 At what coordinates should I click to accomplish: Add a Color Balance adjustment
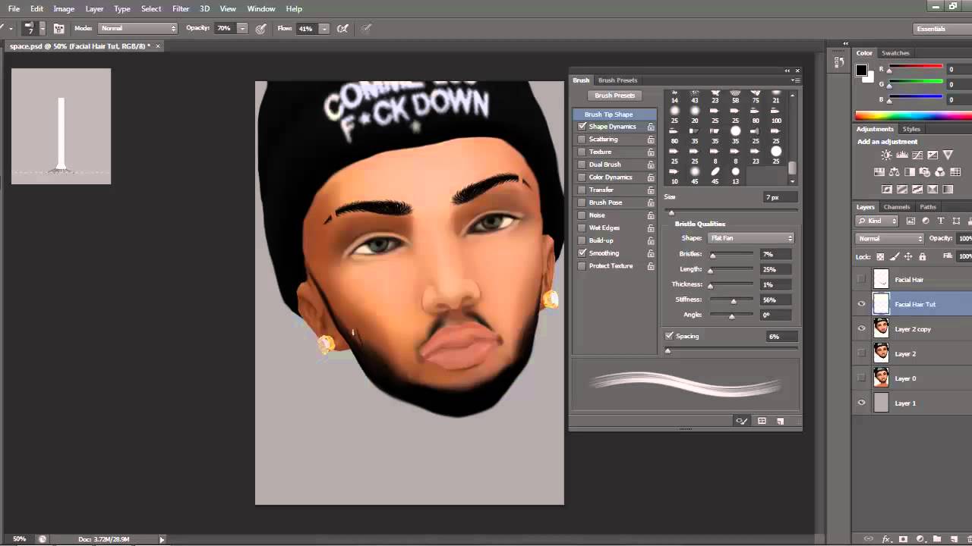coord(895,172)
